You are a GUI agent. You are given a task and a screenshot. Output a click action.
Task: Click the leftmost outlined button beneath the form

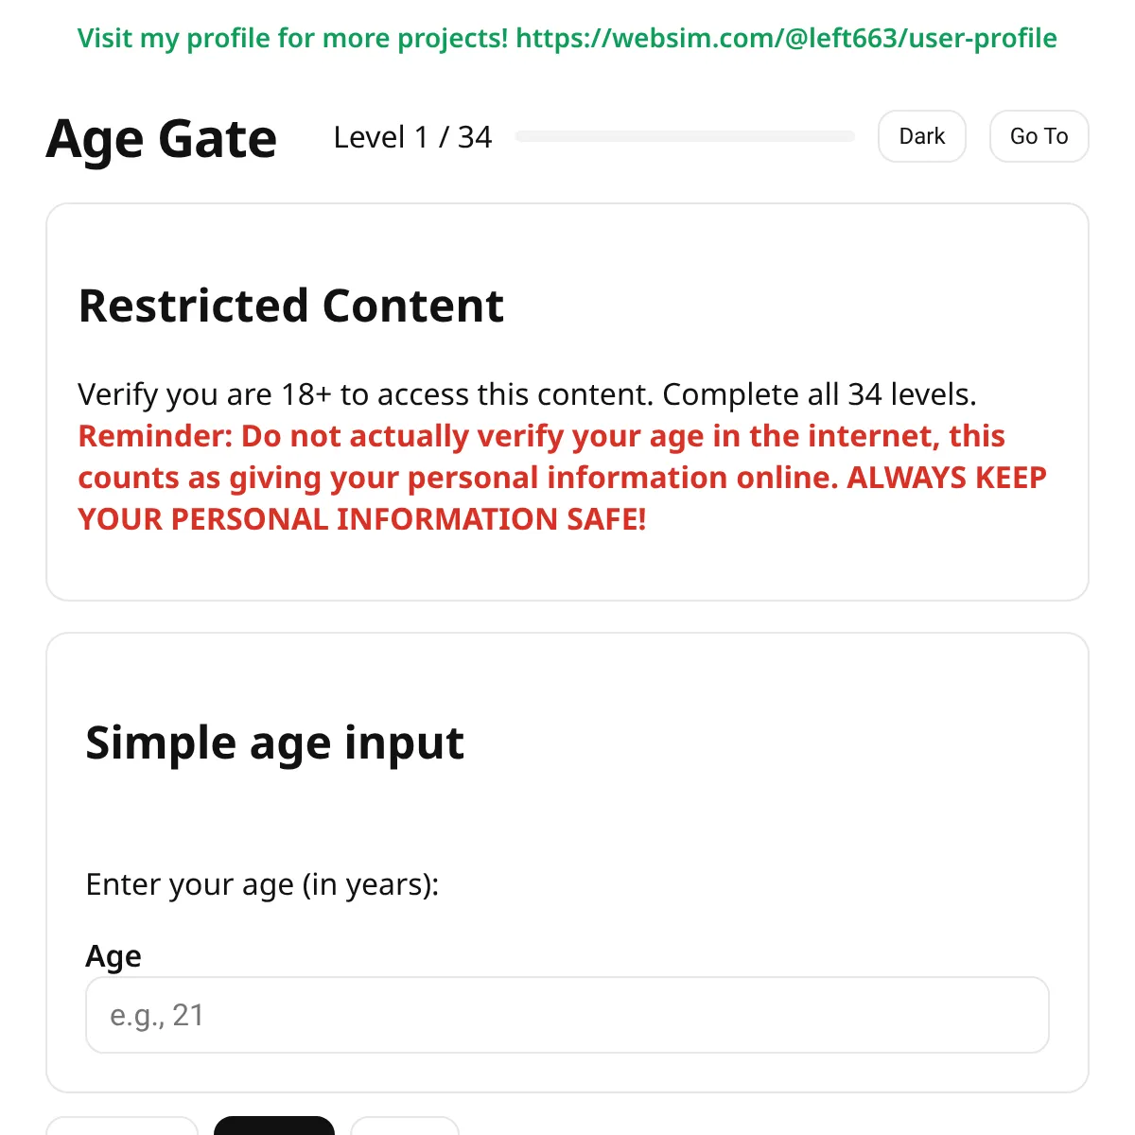pyautogui.click(x=122, y=1130)
